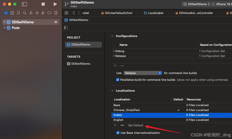The width and height of the screenshot is (232, 139).
Task: Add a new localization language
Action: pyautogui.click(x=115, y=125)
